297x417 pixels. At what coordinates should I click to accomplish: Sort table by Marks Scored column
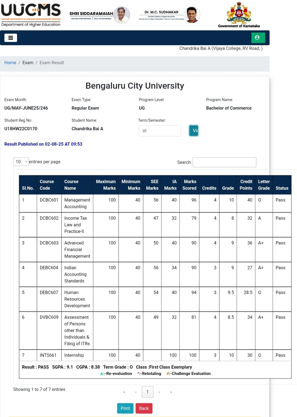click(x=189, y=185)
